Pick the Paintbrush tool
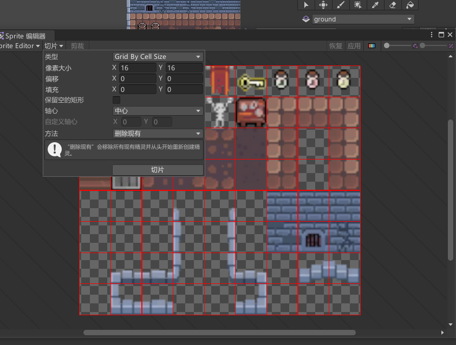Viewport: 456px width, 345px height. (341, 5)
